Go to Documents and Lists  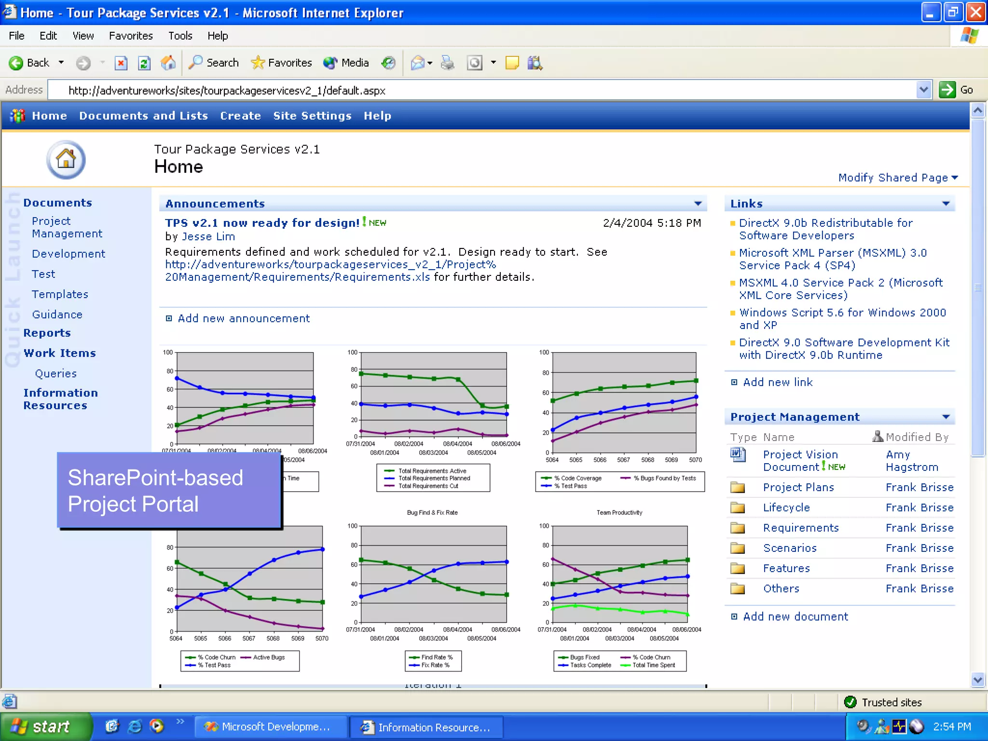(143, 116)
